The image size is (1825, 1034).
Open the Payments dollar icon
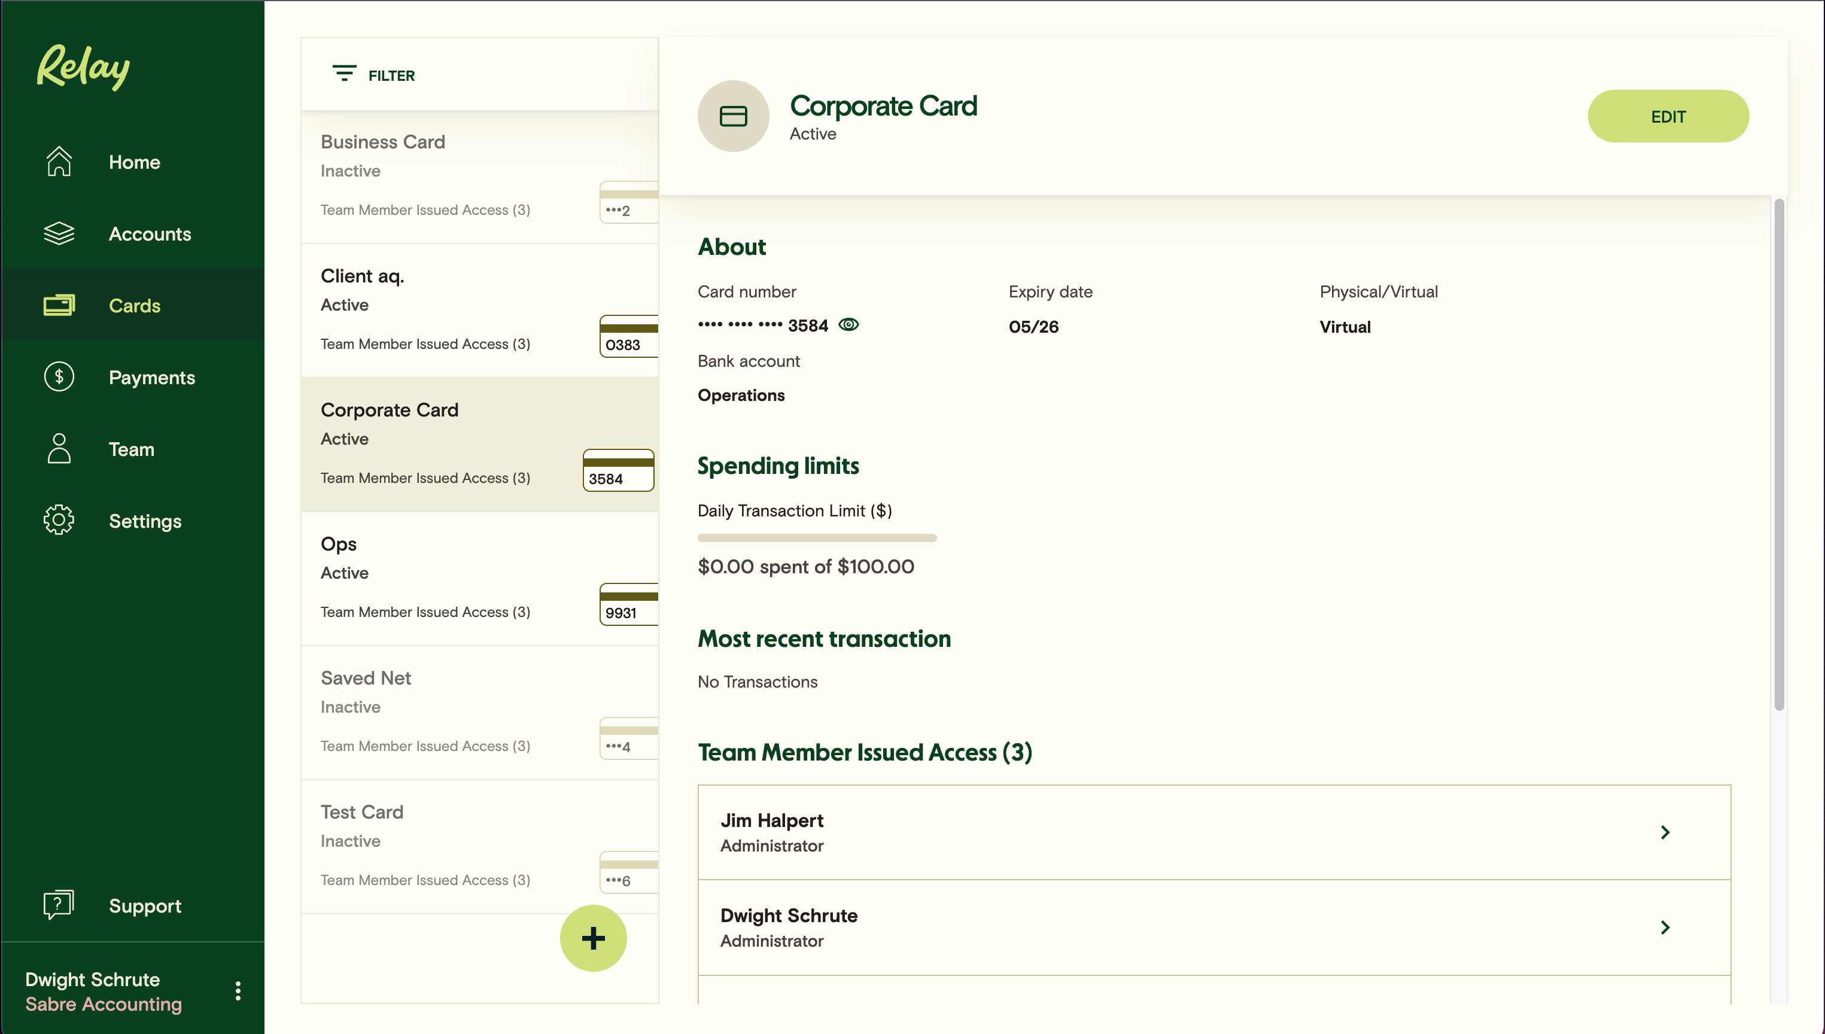click(x=59, y=377)
